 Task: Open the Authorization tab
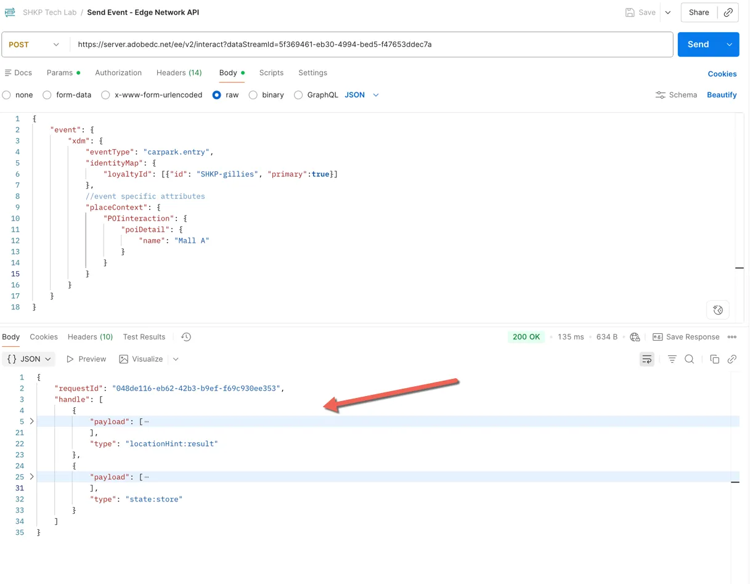click(x=118, y=73)
